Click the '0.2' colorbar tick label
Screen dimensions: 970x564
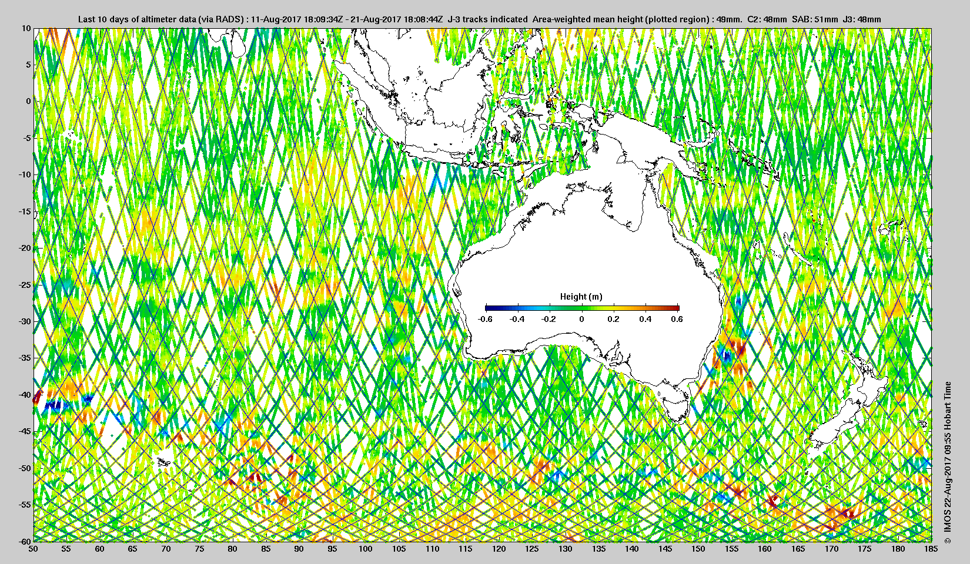(613, 319)
